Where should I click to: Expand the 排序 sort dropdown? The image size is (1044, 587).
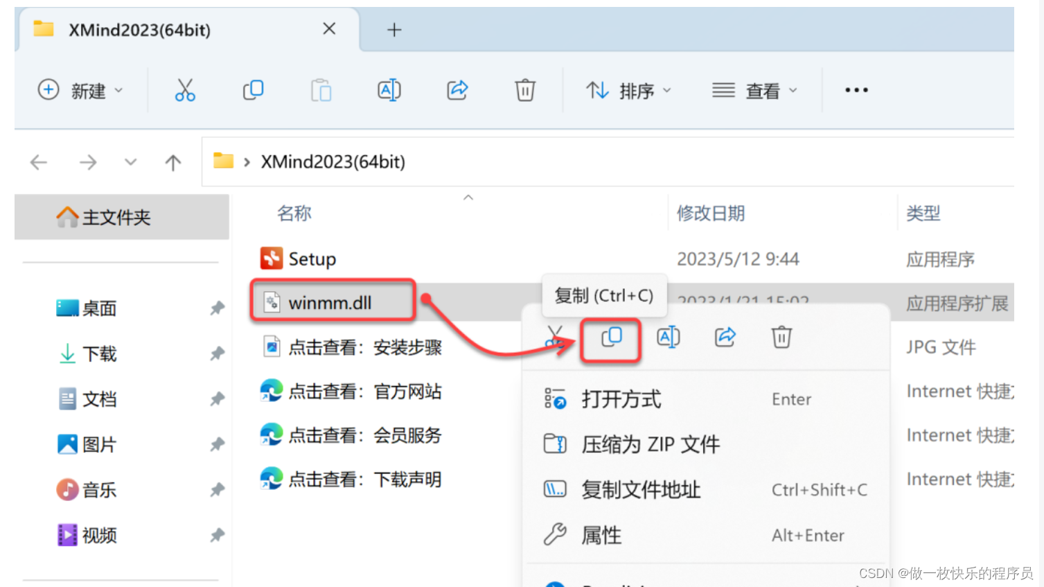(628, 90)
